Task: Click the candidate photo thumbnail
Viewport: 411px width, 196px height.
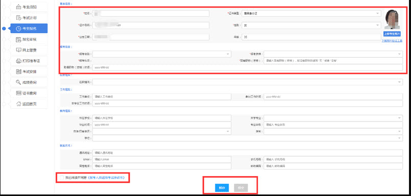Action: [392, 19]
